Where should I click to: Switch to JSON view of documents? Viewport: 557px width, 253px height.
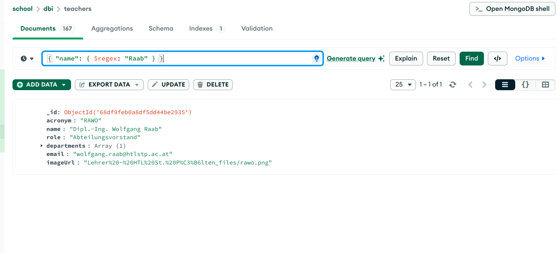[x=525, y=85]
